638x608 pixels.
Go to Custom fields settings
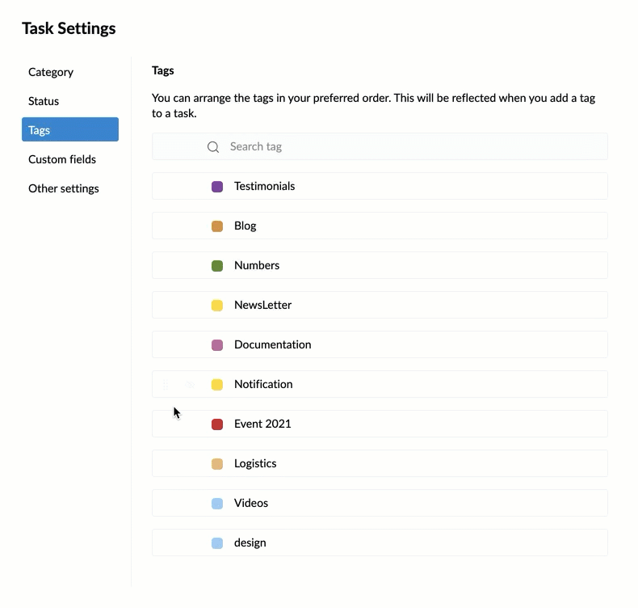tap(62, 159)
